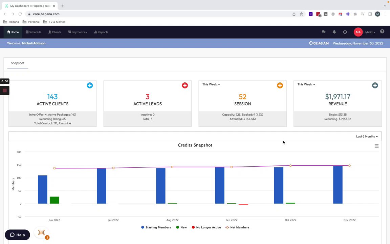Screen dimensions: 390x244
Task: Select the Snapshot tab
Action: [x=17, y=63]
